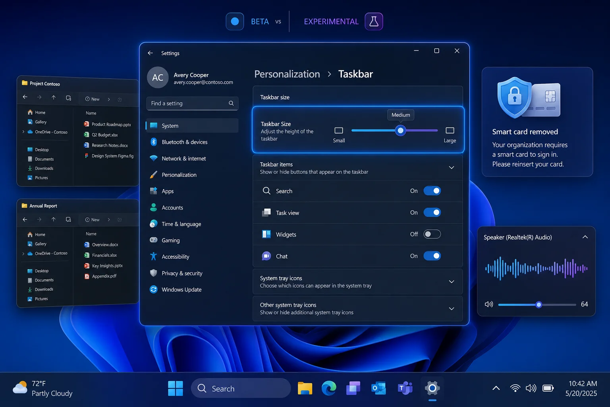The image size is (610, 407).
Task: Expand Other system tray icons section
Action: tap(452, 309)
